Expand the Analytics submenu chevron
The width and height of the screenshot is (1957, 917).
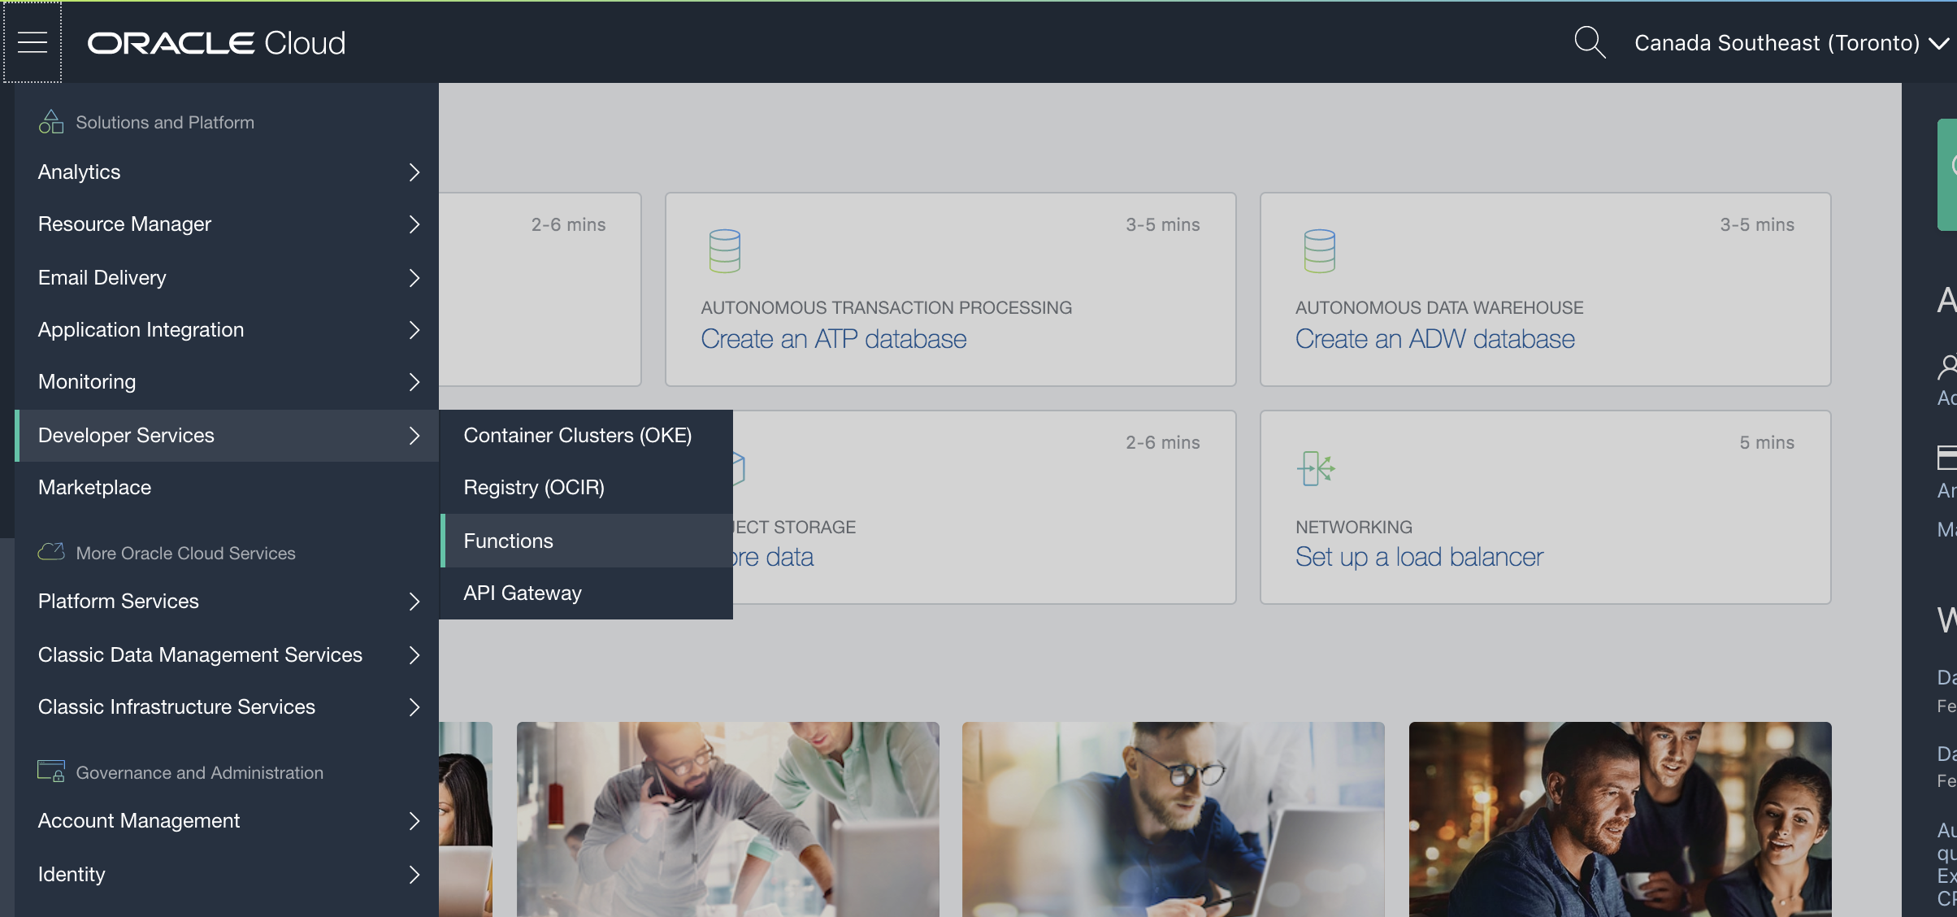[x=414, y=172]
